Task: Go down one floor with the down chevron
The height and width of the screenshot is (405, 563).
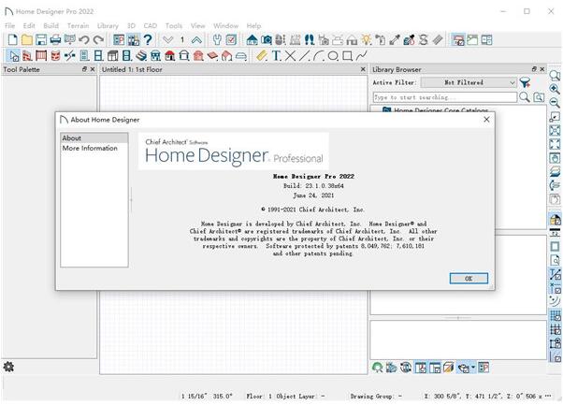Action: tap(167, 39)
